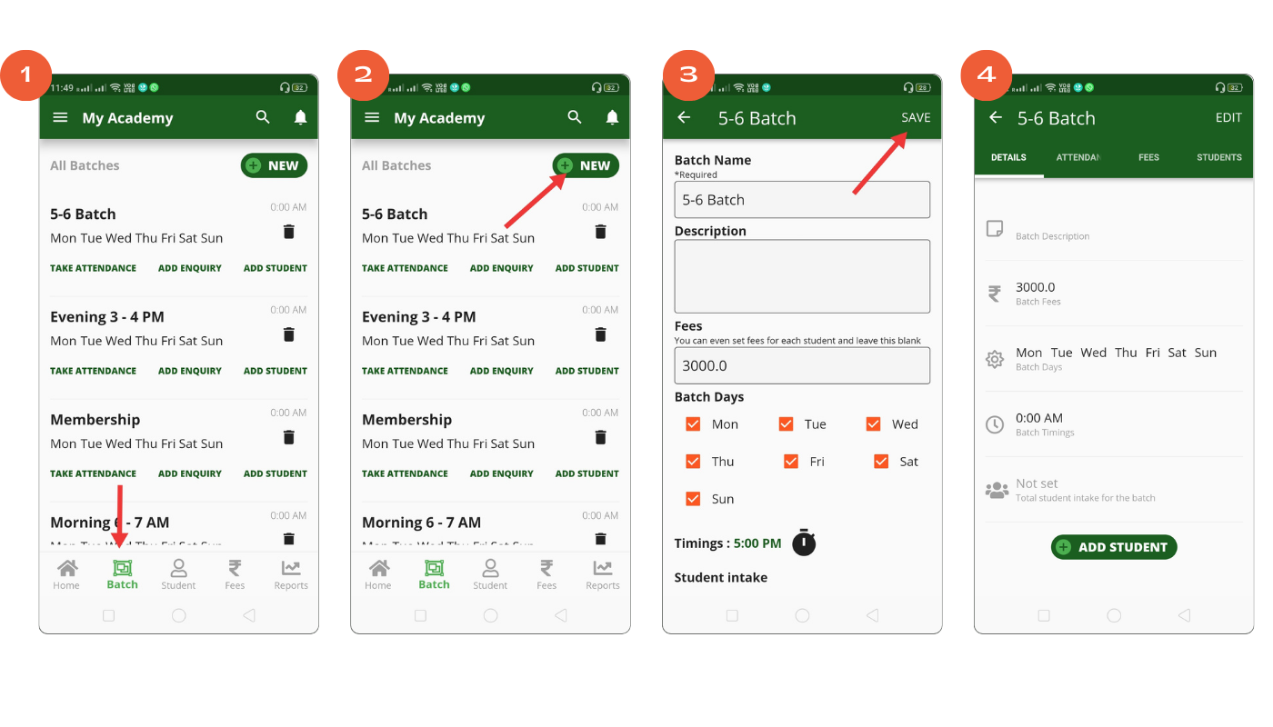Tap NEW batch button in screen 1
The height and width of the screenshot is (727, 1273).
click(275, 165)
